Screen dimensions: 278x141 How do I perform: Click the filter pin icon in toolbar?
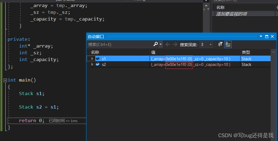[x=220, y=44]
